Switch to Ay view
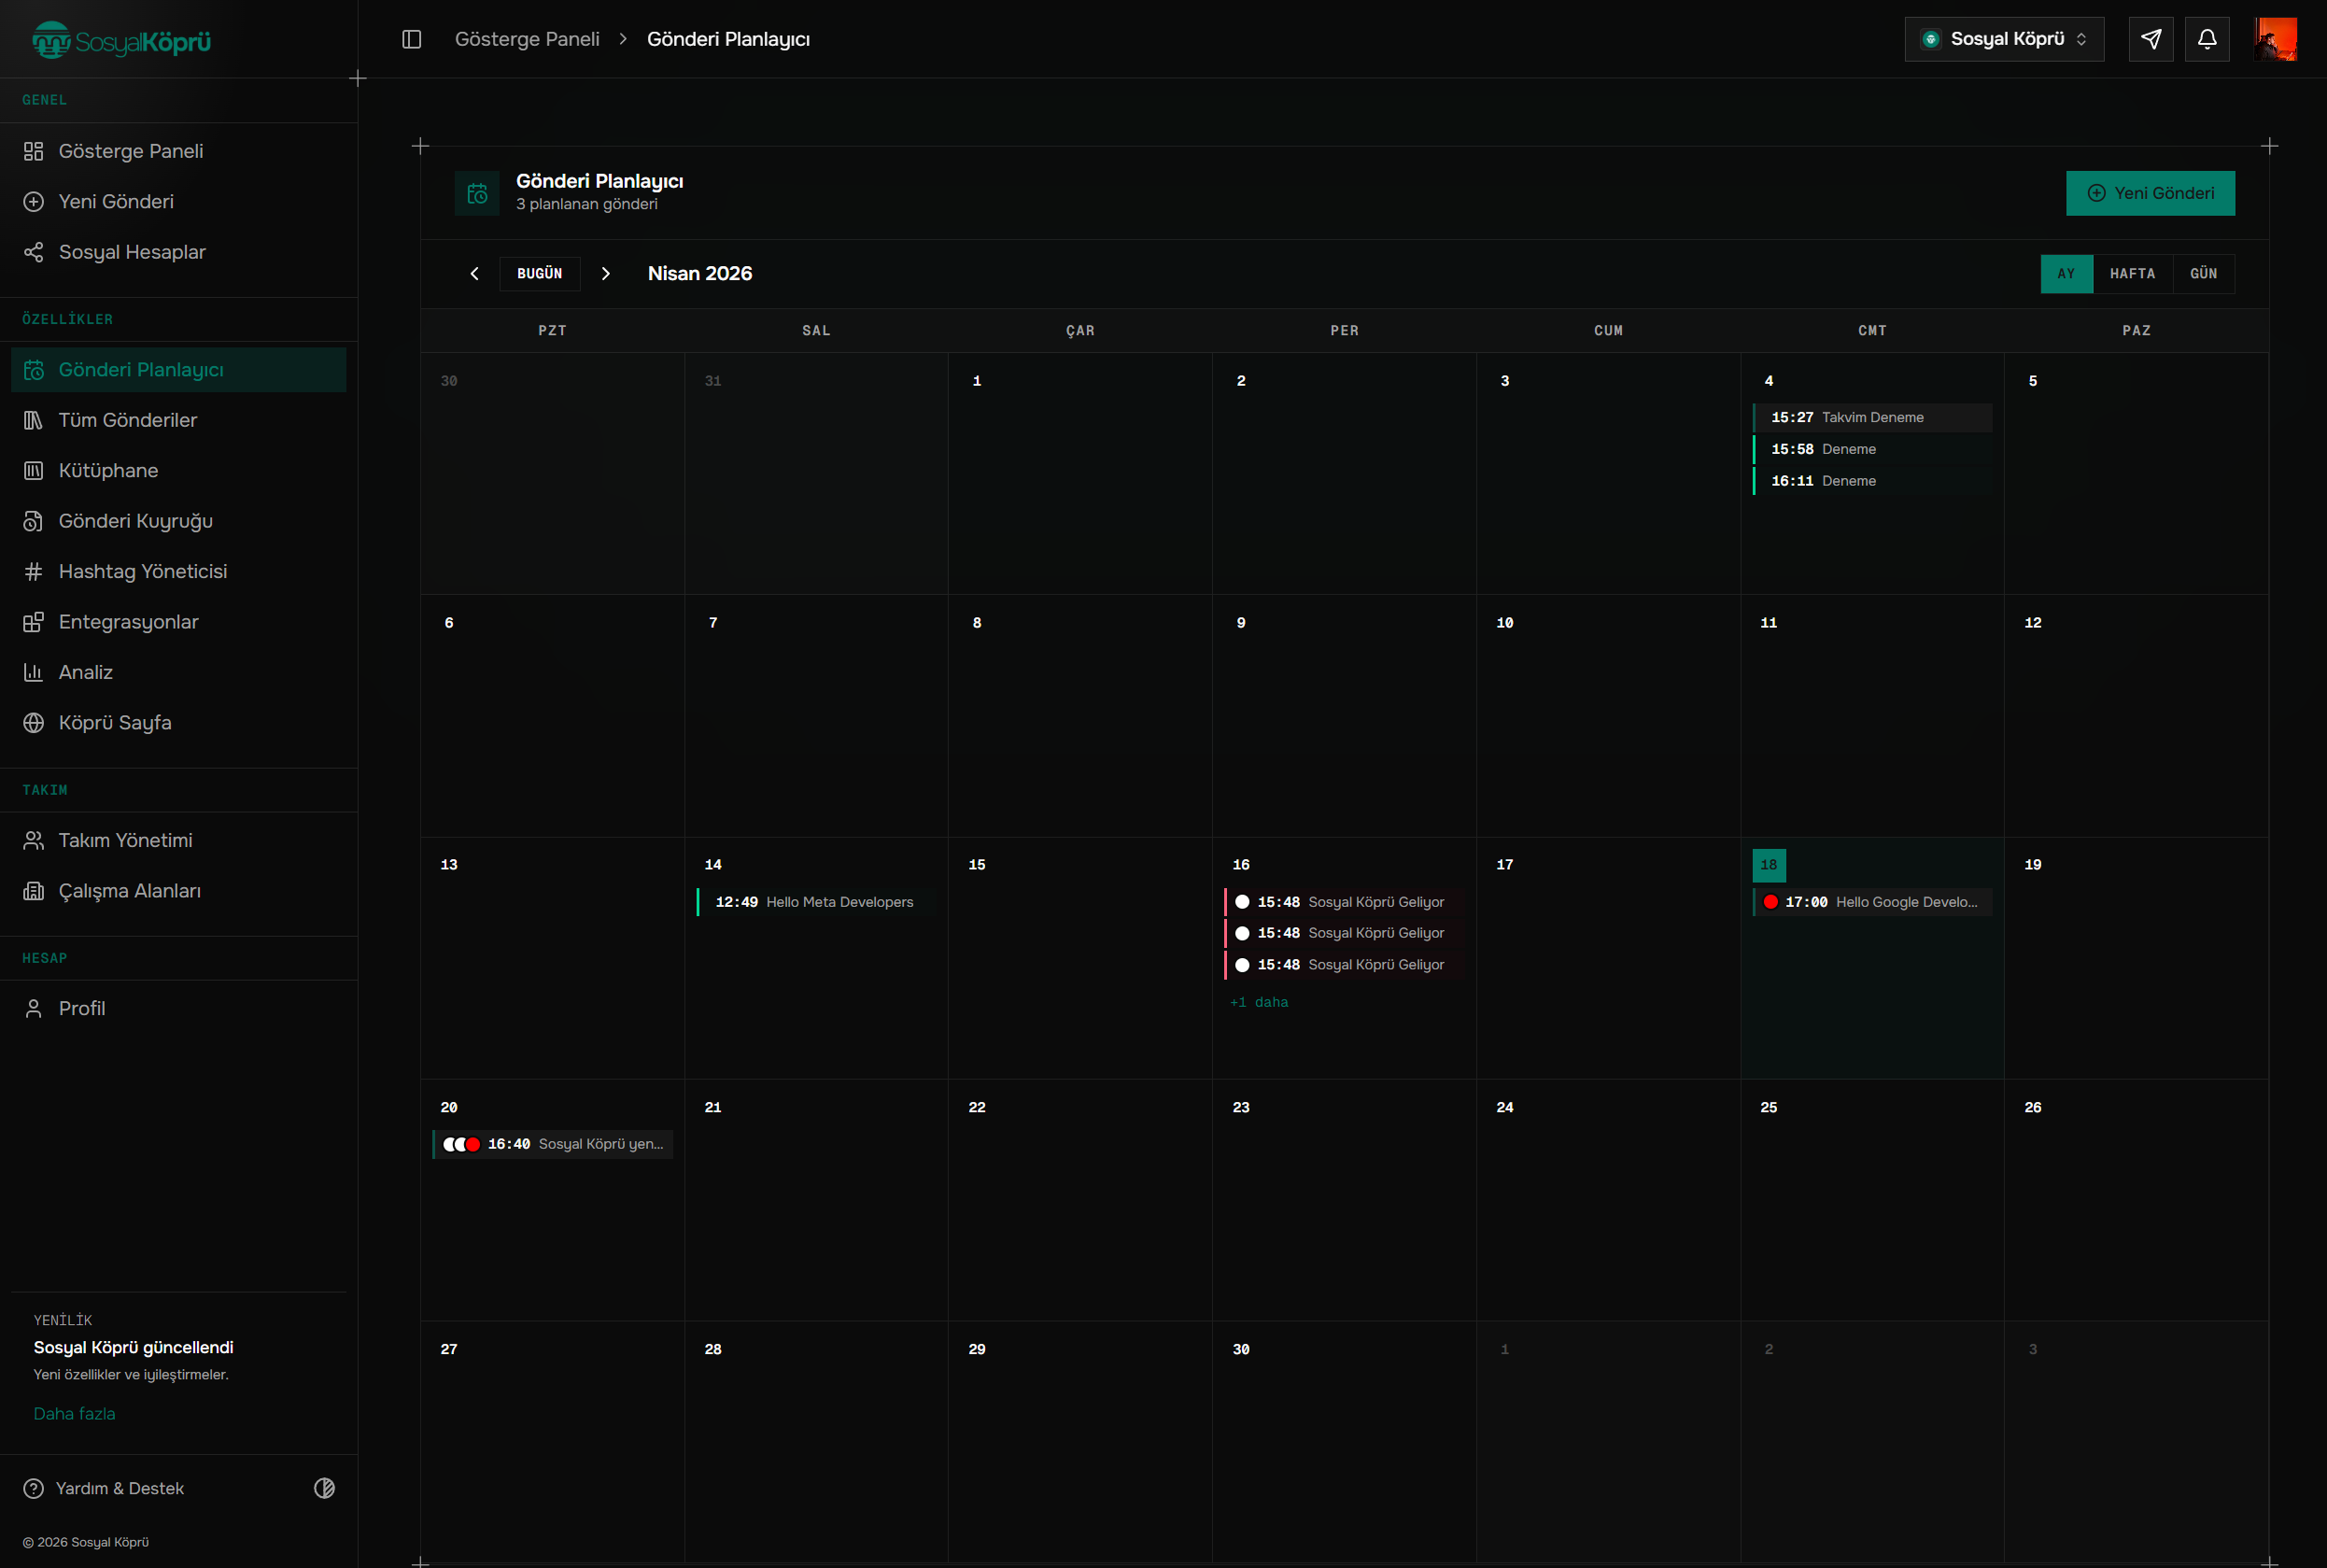Viewport: 2327px width, 1568px height. tap(2066, 274)
